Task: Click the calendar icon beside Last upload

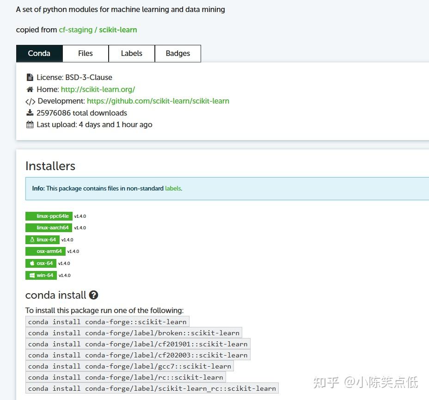Action: 30,124
